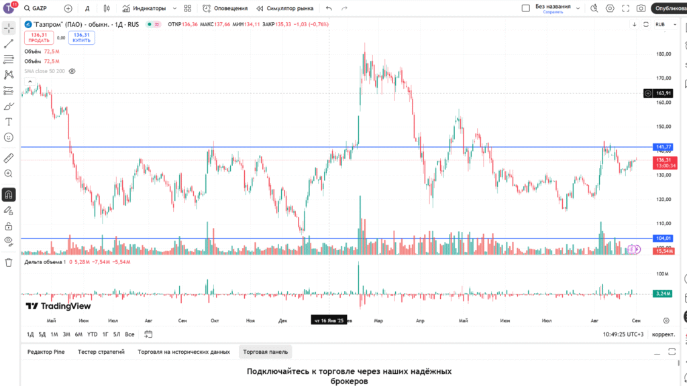Show the hidden SMA close indicator
687x386 pixels.
(72, 71)
